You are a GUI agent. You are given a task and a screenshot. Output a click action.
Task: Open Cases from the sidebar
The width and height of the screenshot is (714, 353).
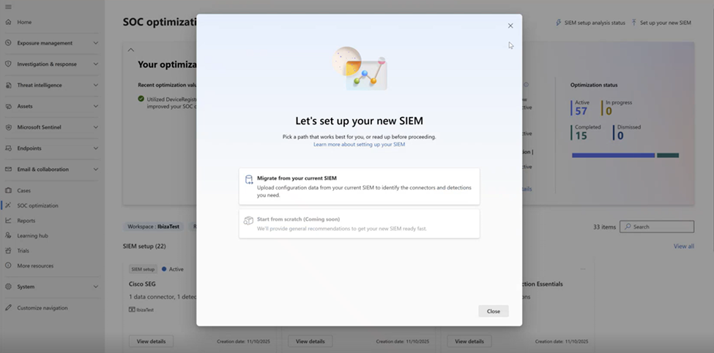[x=23, y=190]
